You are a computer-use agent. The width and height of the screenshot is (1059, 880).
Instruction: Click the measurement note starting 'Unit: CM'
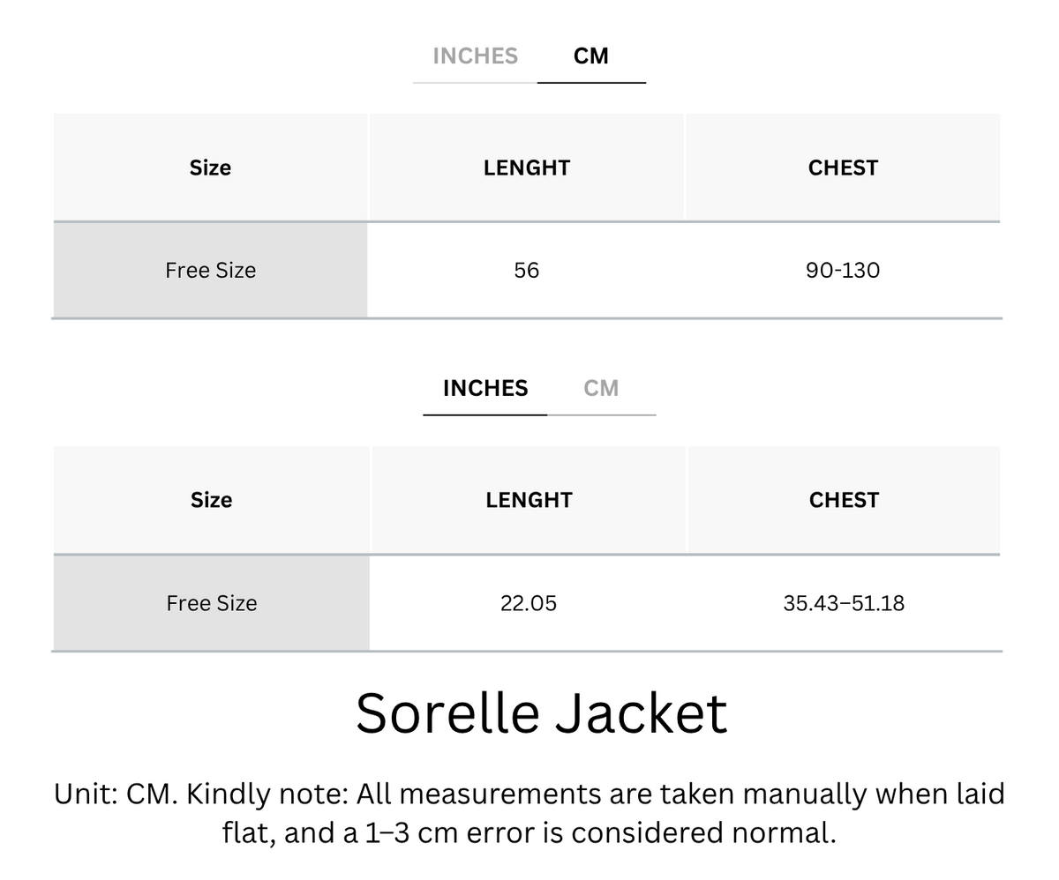[529, 812]
